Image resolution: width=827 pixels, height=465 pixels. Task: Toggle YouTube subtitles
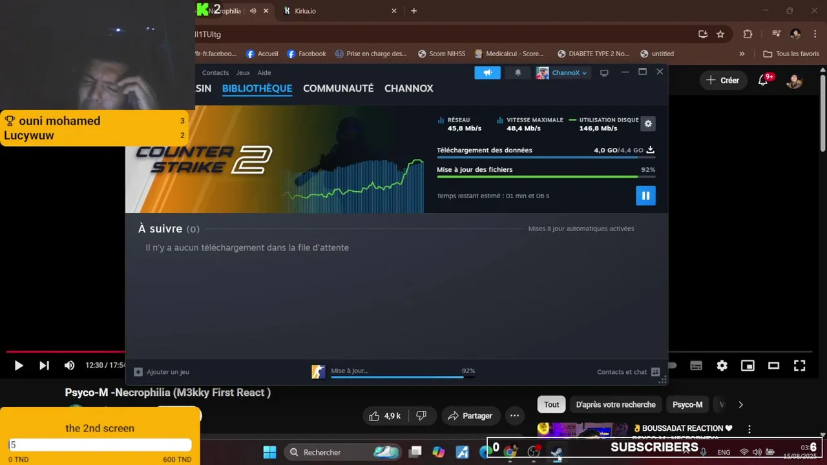point(696,366)
